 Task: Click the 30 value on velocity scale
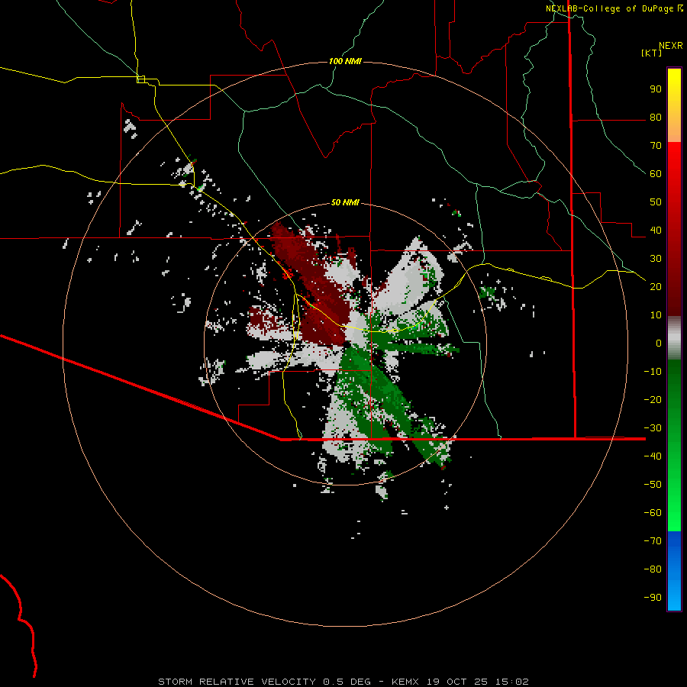pyautogui.click(x=656, y=259)
